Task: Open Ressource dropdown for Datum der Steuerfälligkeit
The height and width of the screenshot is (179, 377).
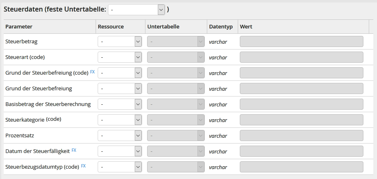Action: (x=119, y=151)
